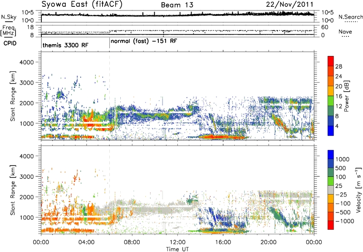The image size is (363, 252).
Task: Click the "Time UT" axis title
Action: click(177, 249)
